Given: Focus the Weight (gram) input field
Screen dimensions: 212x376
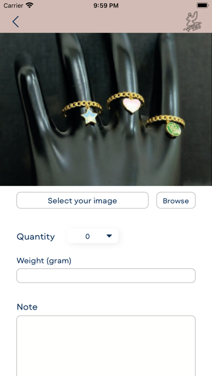Looking at the screenshot, I should click(x=106, y=276).
